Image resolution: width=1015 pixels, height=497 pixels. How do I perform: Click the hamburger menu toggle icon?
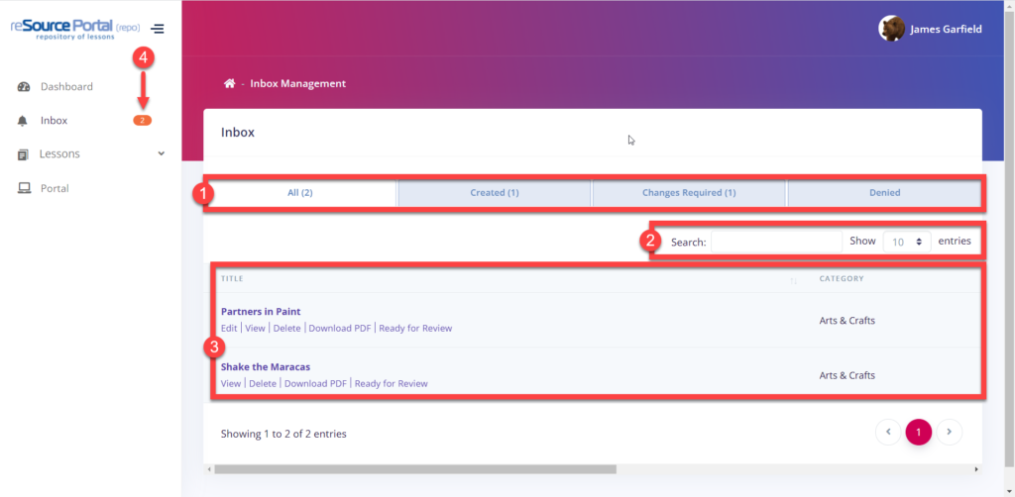pyautogui.click(x=157, y=29)
